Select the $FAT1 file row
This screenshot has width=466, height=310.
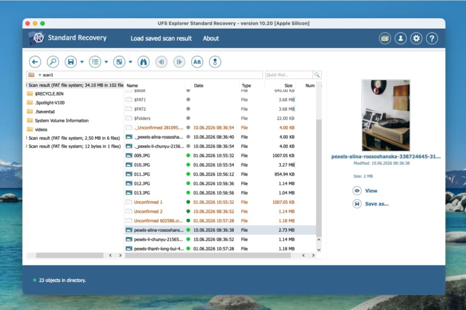[x=220, y=100]
